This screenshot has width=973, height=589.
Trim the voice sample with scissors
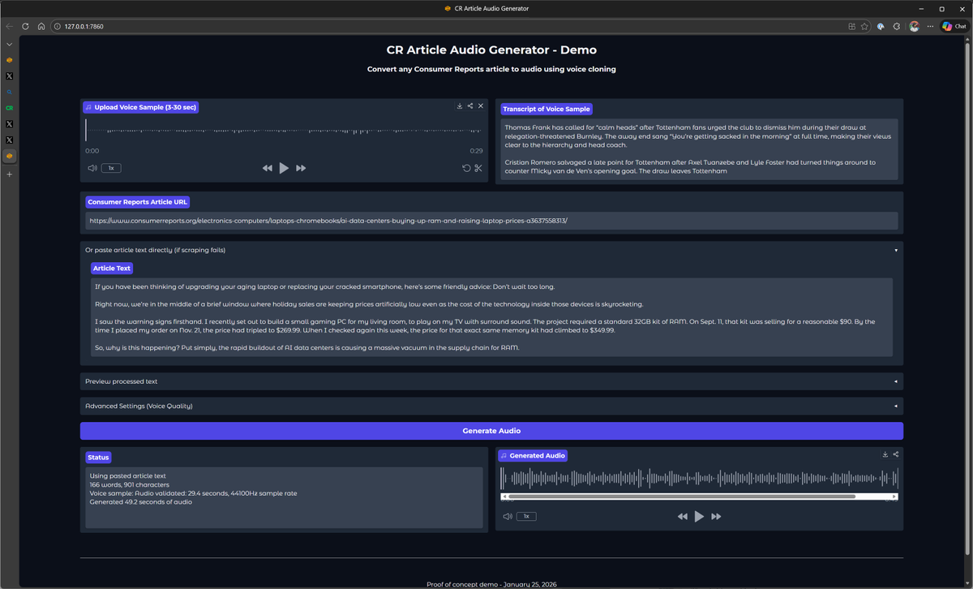point(478,168)
